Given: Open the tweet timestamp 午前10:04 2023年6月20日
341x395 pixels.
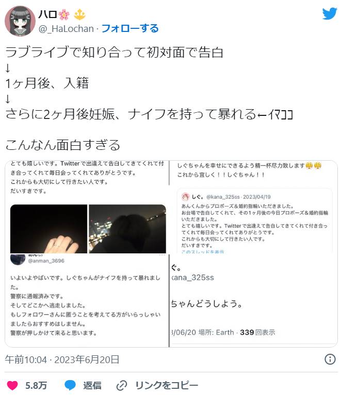Looking at the screenshot, I should pyautogui.click(x=62, y=359).
